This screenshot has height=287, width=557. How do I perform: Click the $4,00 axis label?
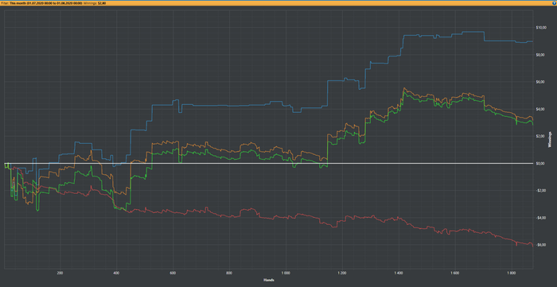pos(540,109)
